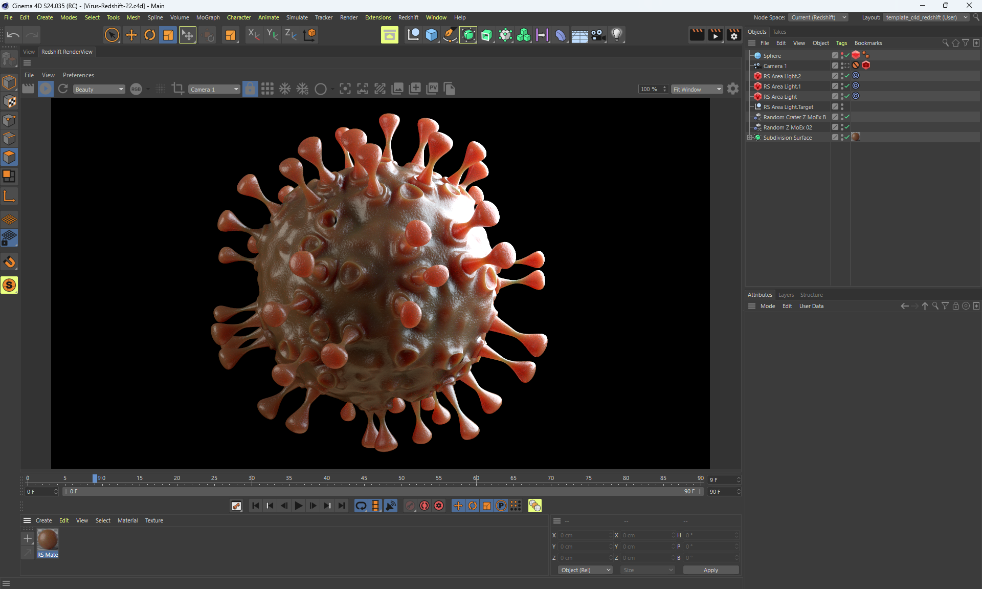Expand the Subdivision Surface tree item
Screen dimensions: 982x589
tap(750, 137)
